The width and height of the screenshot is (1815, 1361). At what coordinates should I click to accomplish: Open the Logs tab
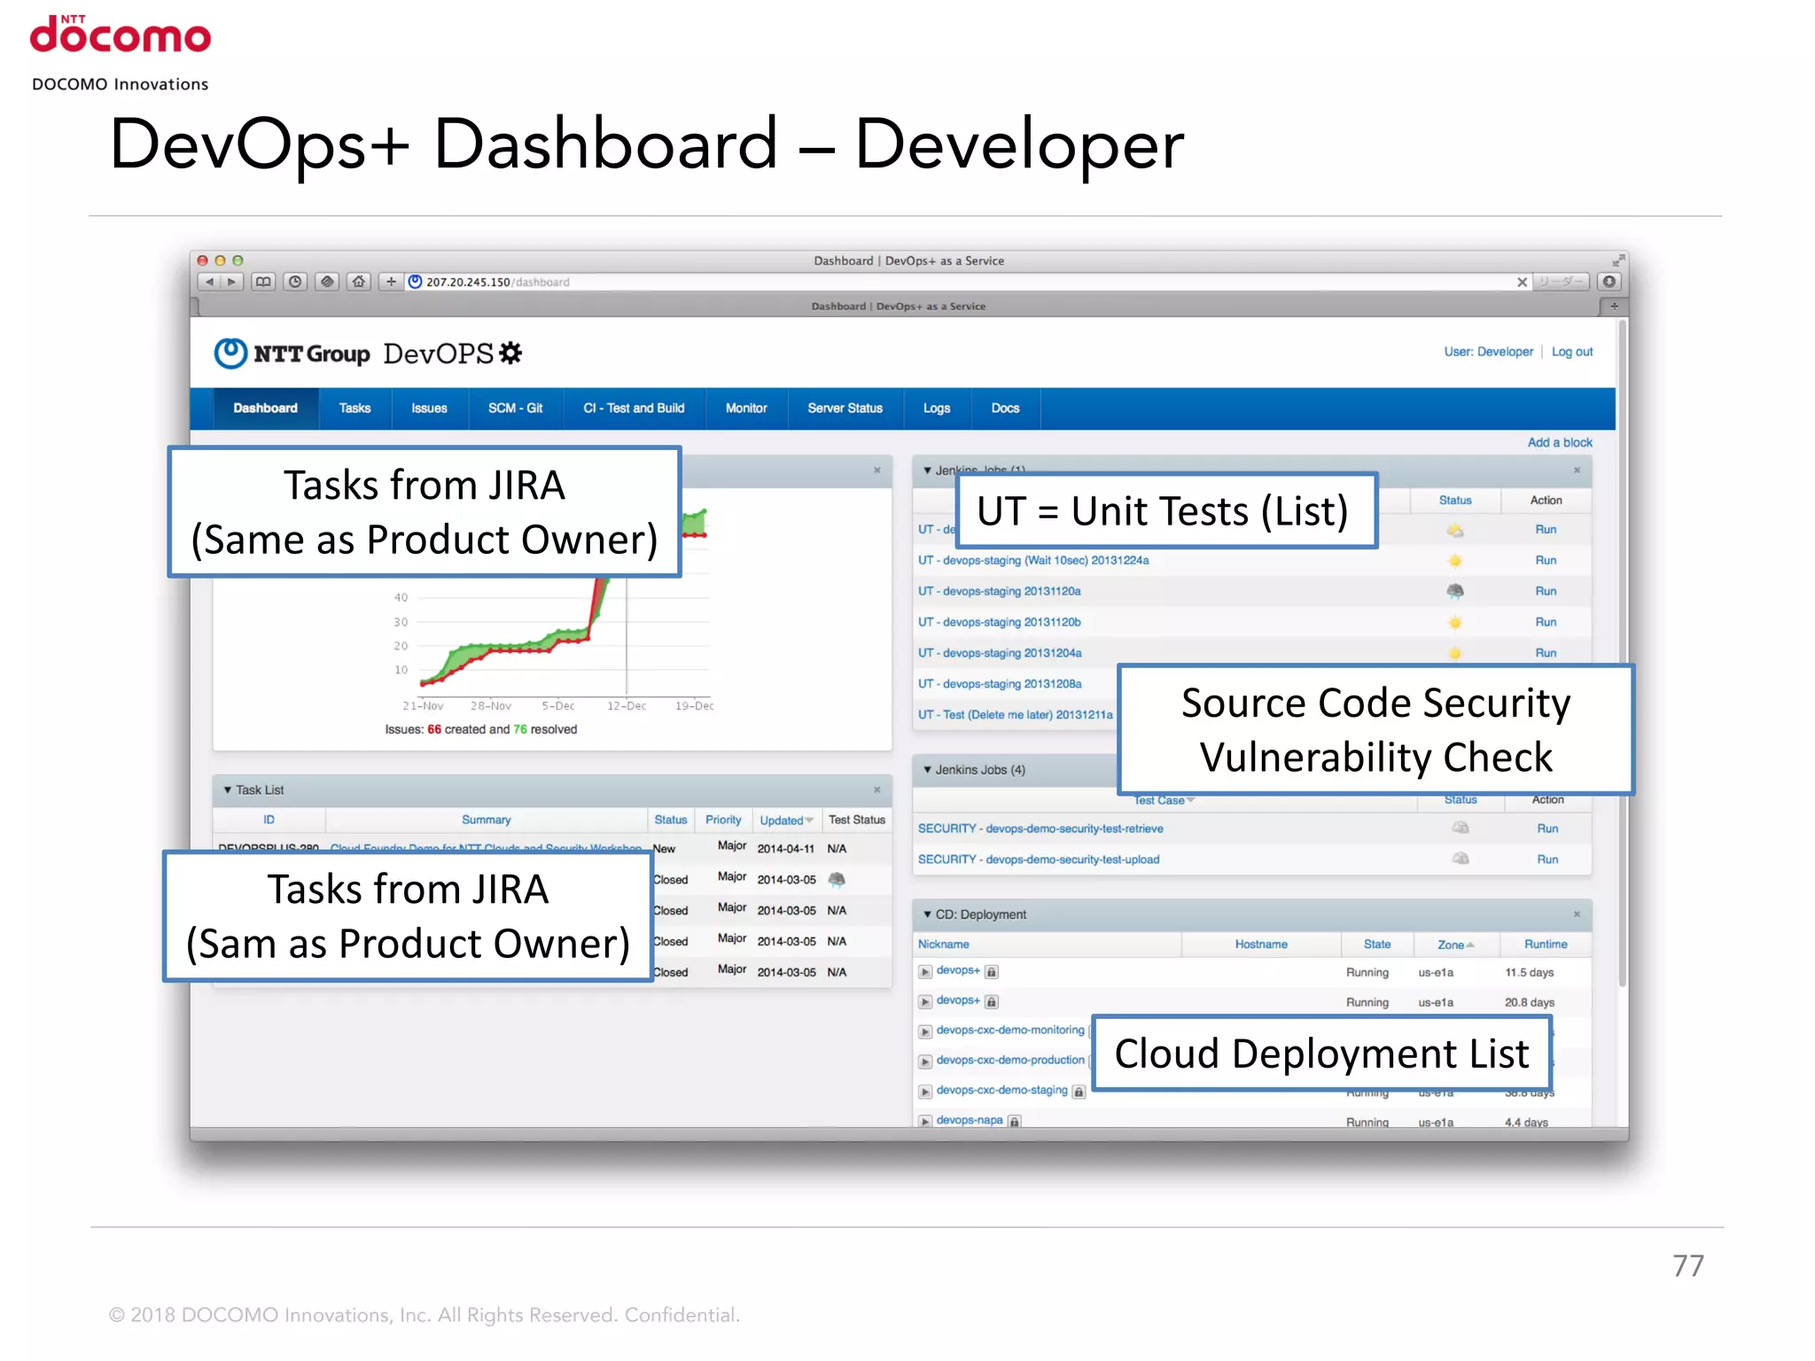(x=937, y=408)
